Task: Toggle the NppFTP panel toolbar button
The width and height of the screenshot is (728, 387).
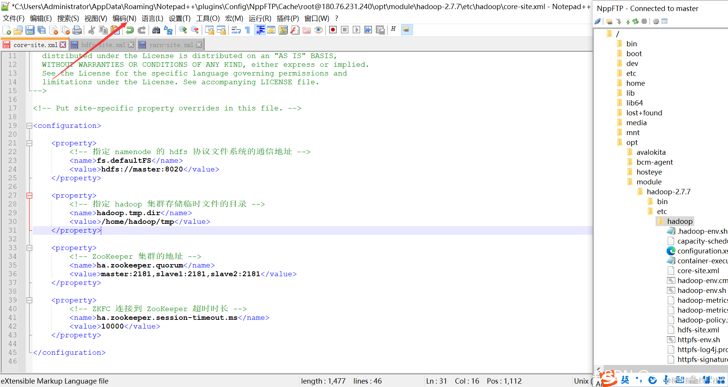Action: tap(406, 30)
